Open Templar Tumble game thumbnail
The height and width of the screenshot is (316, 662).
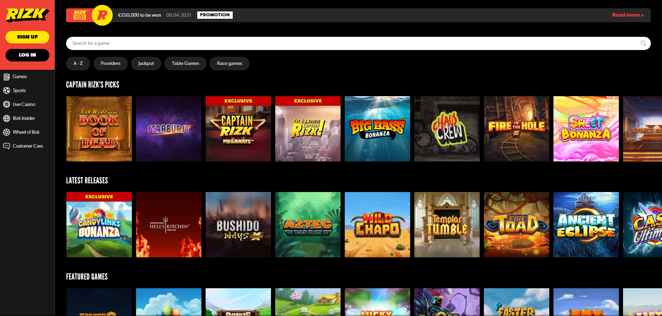(447, 225)
